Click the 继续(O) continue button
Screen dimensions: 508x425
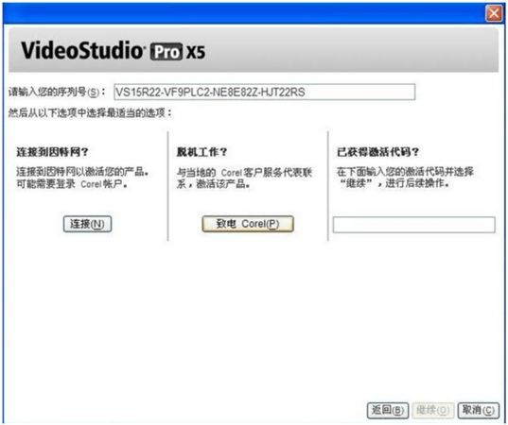click(432, 411)
